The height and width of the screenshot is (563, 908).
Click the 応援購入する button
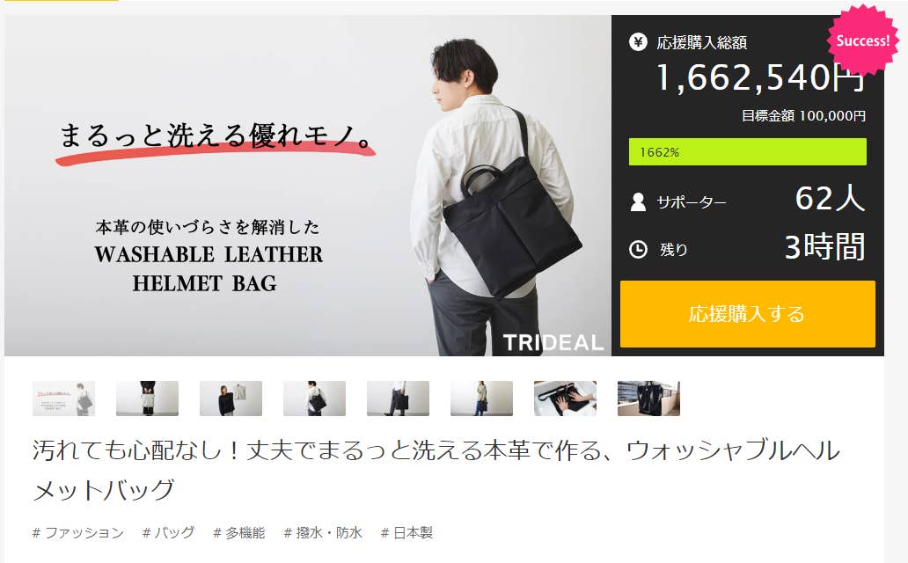[747, 314]
